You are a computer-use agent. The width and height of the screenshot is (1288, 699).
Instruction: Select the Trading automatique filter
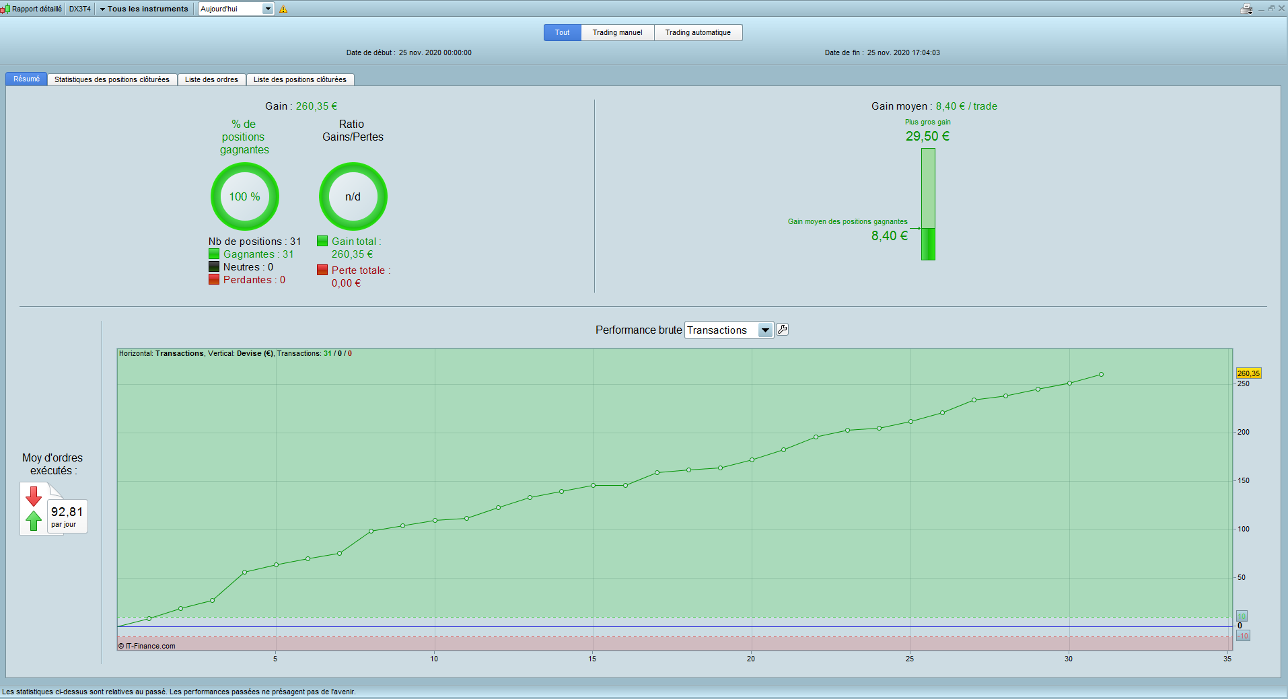(698, 32)
